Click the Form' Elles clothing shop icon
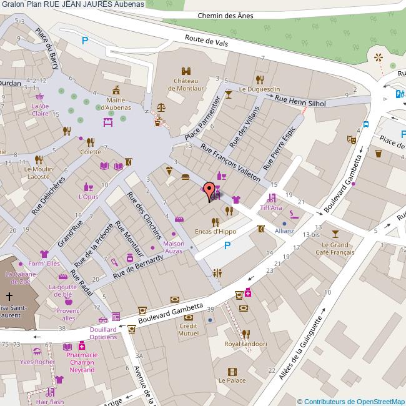406x406 pixels. 44,254
